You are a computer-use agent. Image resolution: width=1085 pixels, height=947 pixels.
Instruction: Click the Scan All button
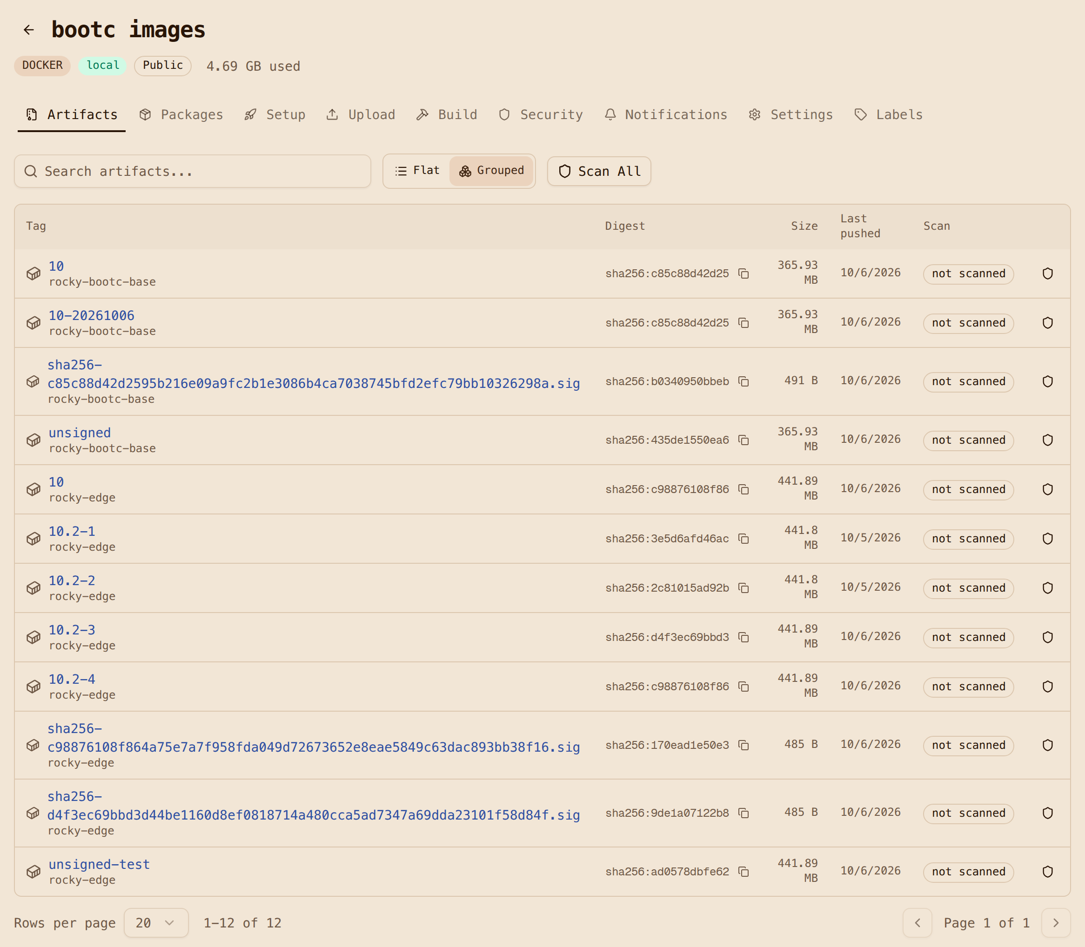(x=599, y=171)
